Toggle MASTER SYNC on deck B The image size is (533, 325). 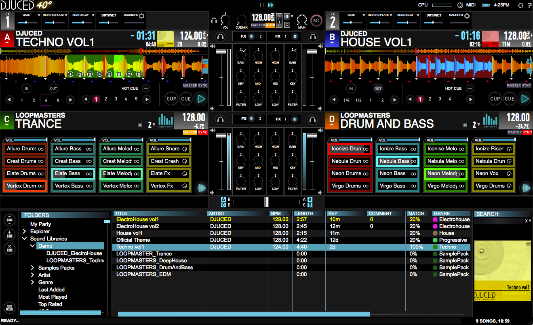[x=519, y=85]
